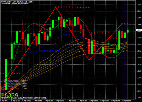Click the 1.6360 price axis label

[x=139, y=25]
